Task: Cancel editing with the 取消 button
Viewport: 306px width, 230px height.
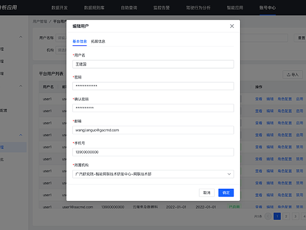Action: pos(207,193)
